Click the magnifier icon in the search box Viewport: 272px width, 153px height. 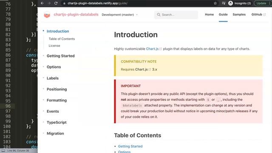(x=159, y=15)
